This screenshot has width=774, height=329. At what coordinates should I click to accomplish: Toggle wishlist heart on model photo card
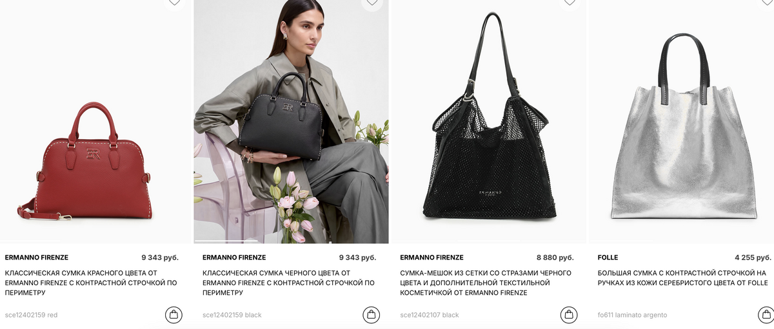371,2
